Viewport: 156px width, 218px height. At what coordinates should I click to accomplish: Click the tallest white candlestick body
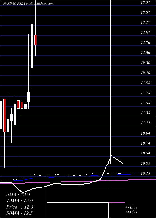tap(32, 46)
